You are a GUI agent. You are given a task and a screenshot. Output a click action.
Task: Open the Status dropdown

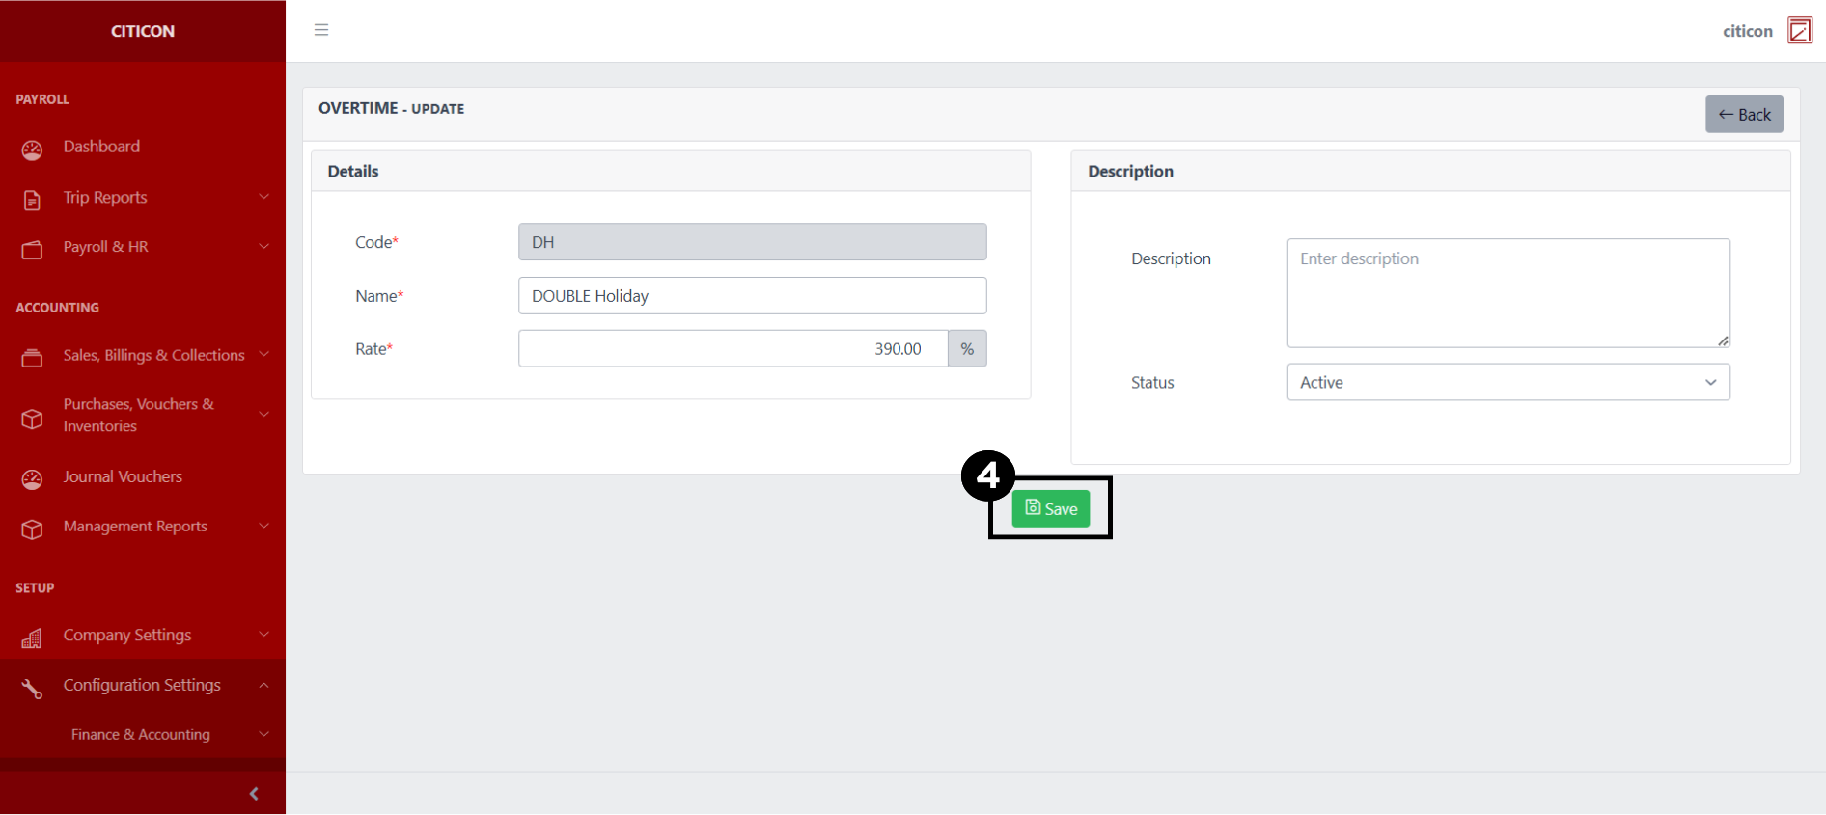click(1508, 382)
